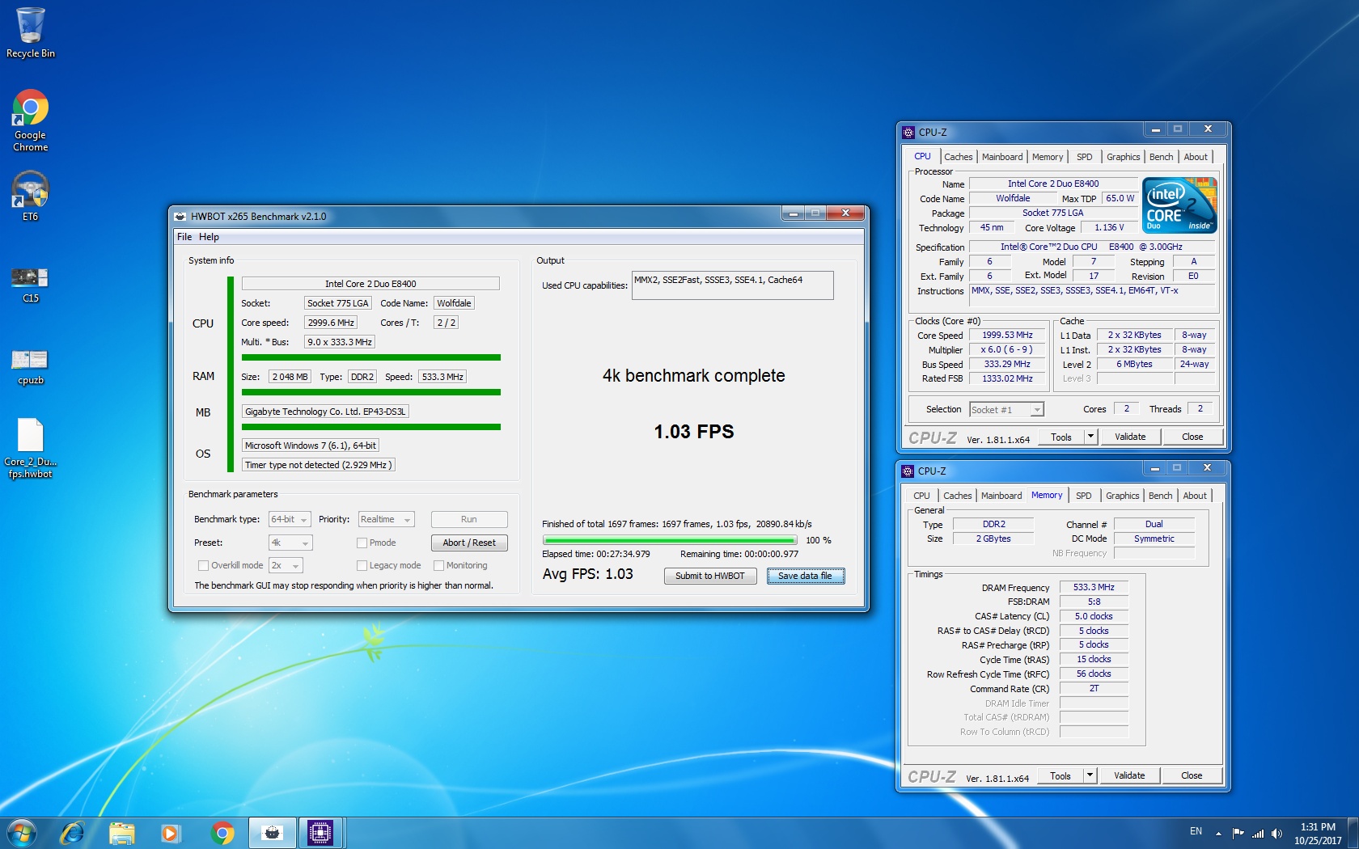Open the Socket #1 selection dropdown
Image resolution: width=1359 pixels, height=849 pixels.
[x=1006, y=409]
